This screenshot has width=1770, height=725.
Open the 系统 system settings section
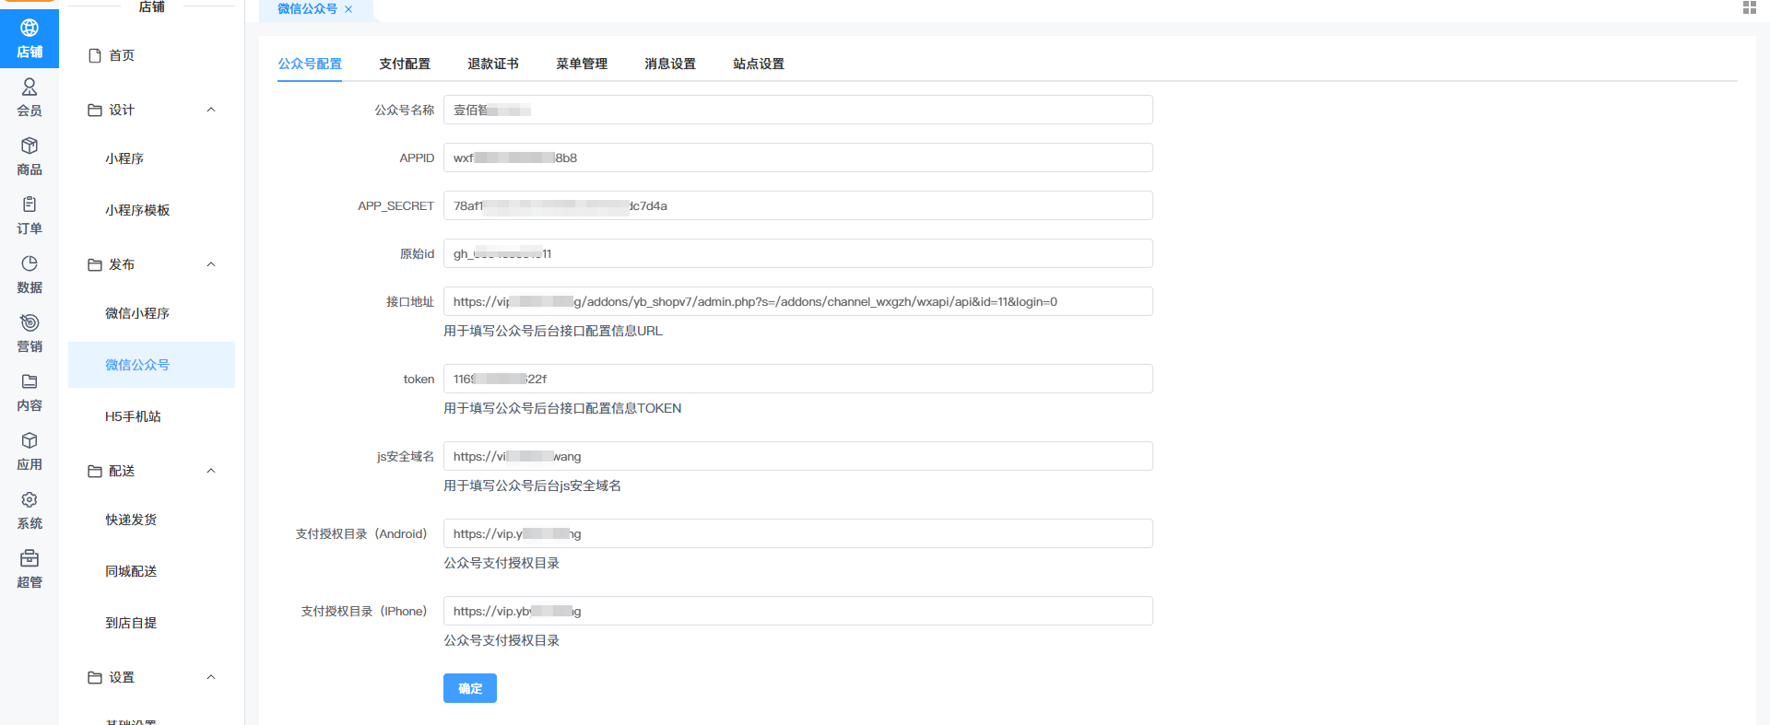[x=29, y=510]
